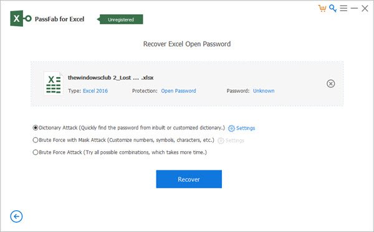This screenshot has height=232, width=374.
Task: Open the hamburger menu
Action: point(343,8)
